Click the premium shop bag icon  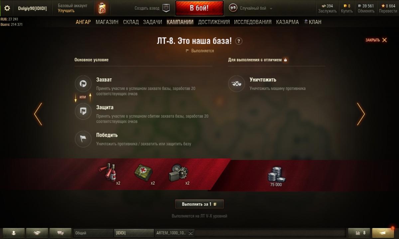click(x=102, y=8)
